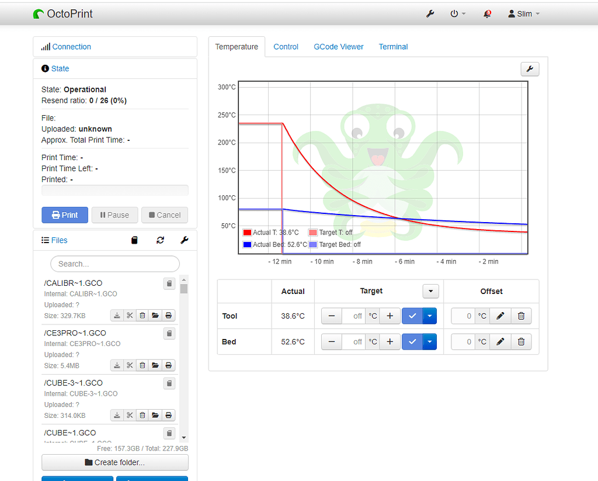598x481 pixels.
Task: Increase Tool target temperature with plus stepper
Action: coord(390,316)
